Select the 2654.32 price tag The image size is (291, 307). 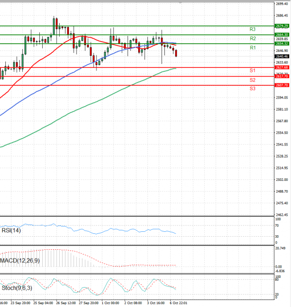click(x=282, y=44)
